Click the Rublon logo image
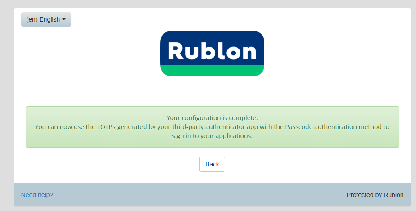Viewport: 416px width, 211px height. [212, 54]
